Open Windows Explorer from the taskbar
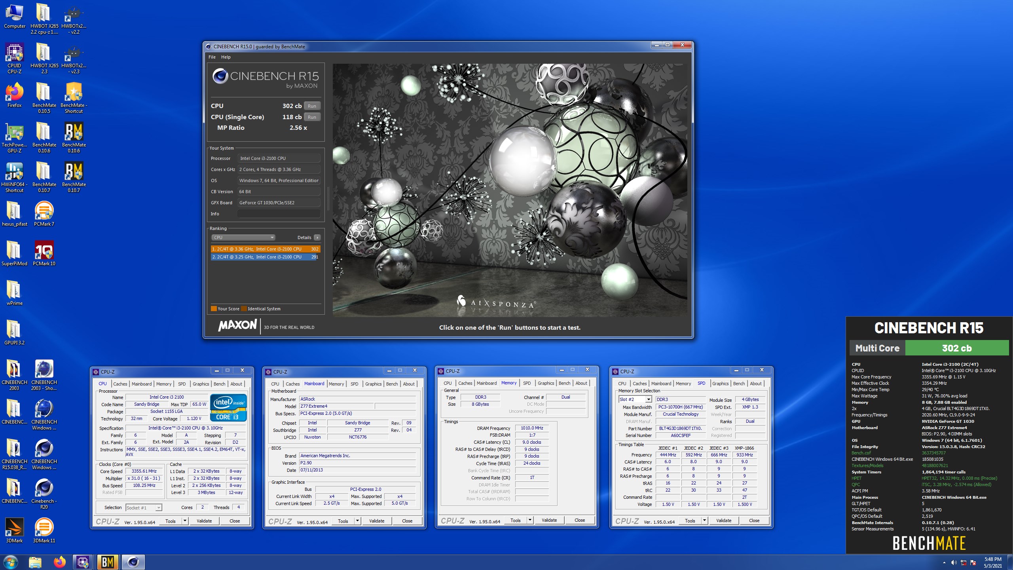The image size is (1013, 570). (x=35, y=562)
